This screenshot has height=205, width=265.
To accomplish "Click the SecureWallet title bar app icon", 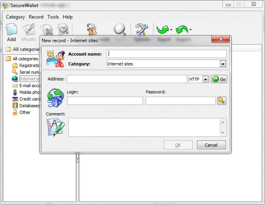I will (6, 5).
